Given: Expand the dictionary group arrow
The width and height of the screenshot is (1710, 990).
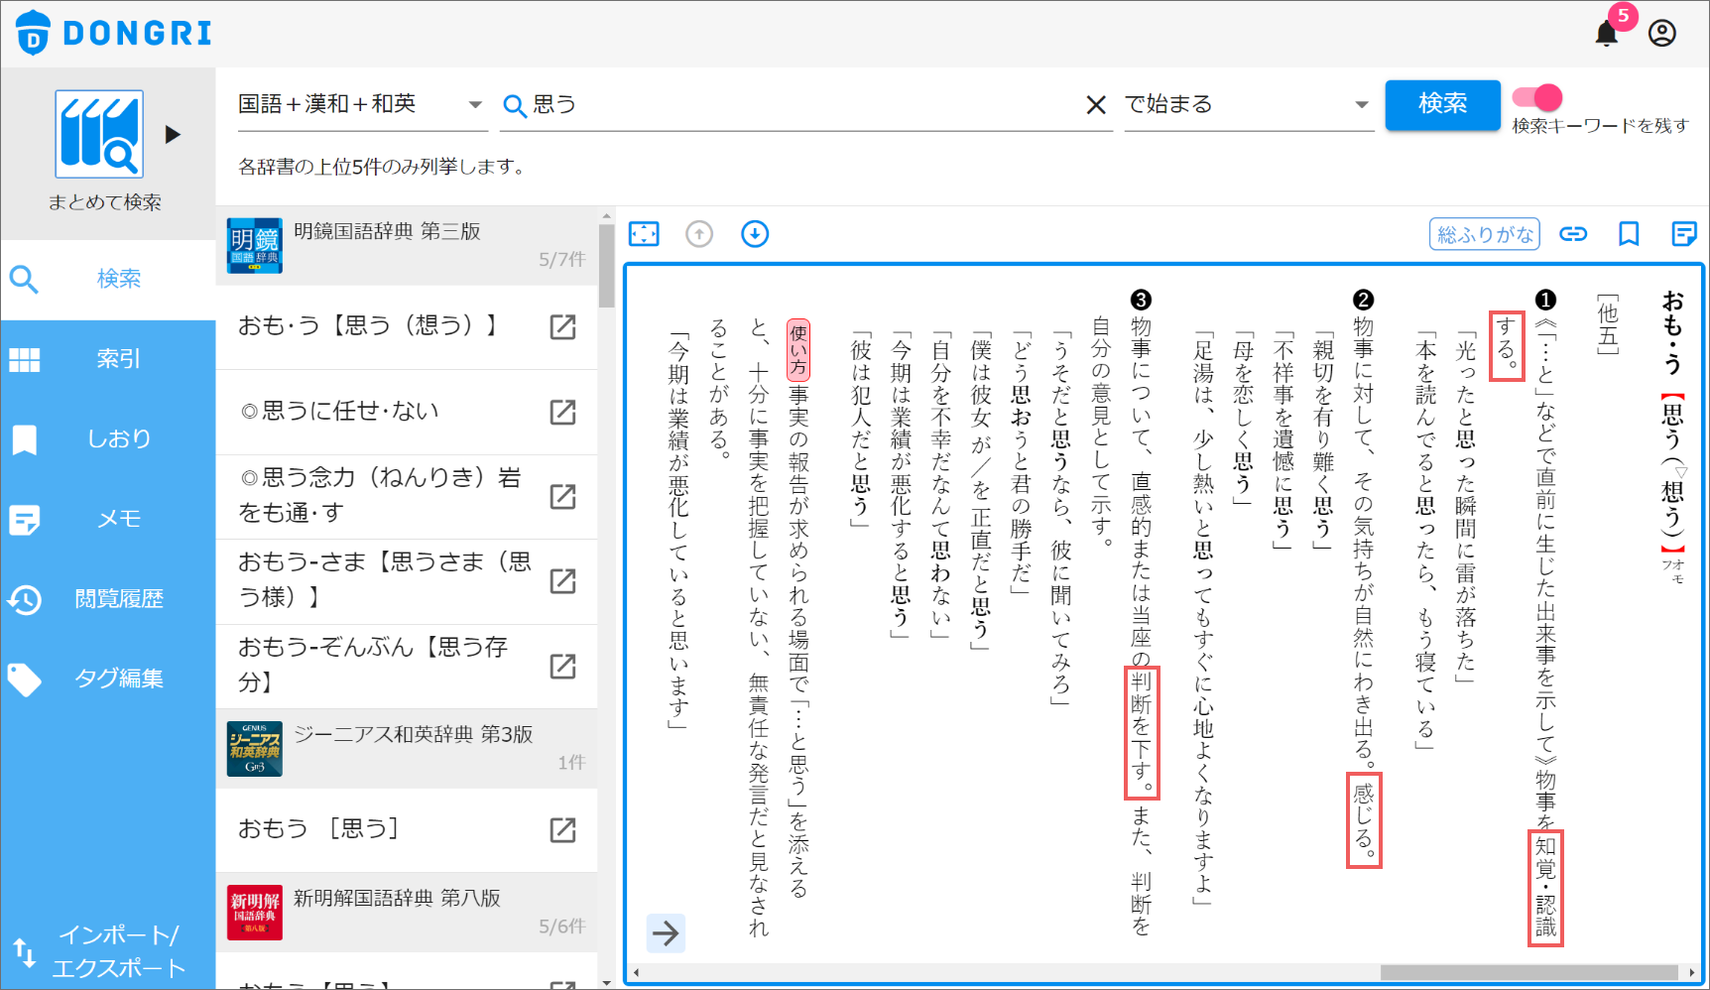Looking at the screenshot, I should [173, 134].
